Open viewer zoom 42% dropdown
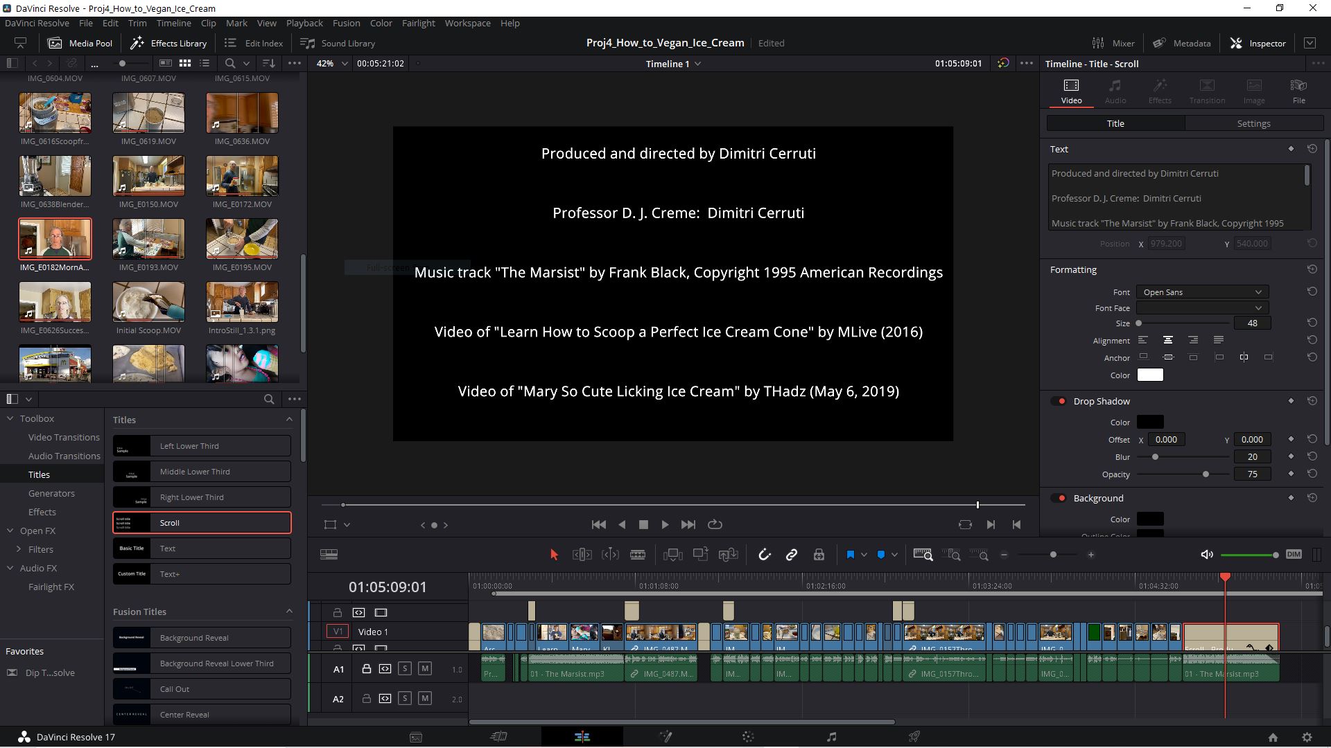This screenshot has height=748, width=1331. [x=332, y=64]
